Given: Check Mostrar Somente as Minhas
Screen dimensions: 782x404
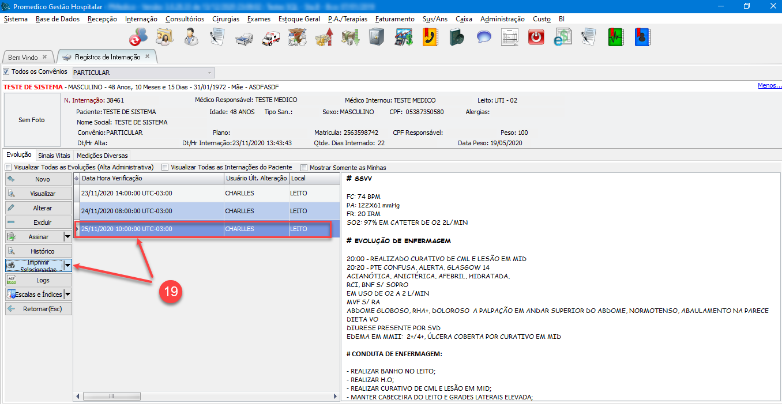Looking at the screenshot, I should coord(304,168).
